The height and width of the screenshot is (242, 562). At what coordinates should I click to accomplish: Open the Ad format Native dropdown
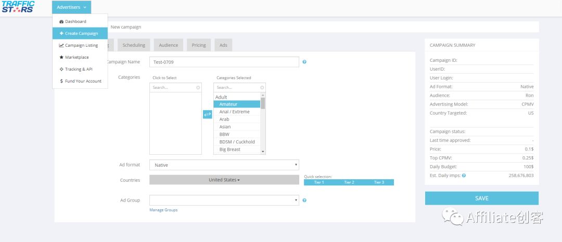224,165
